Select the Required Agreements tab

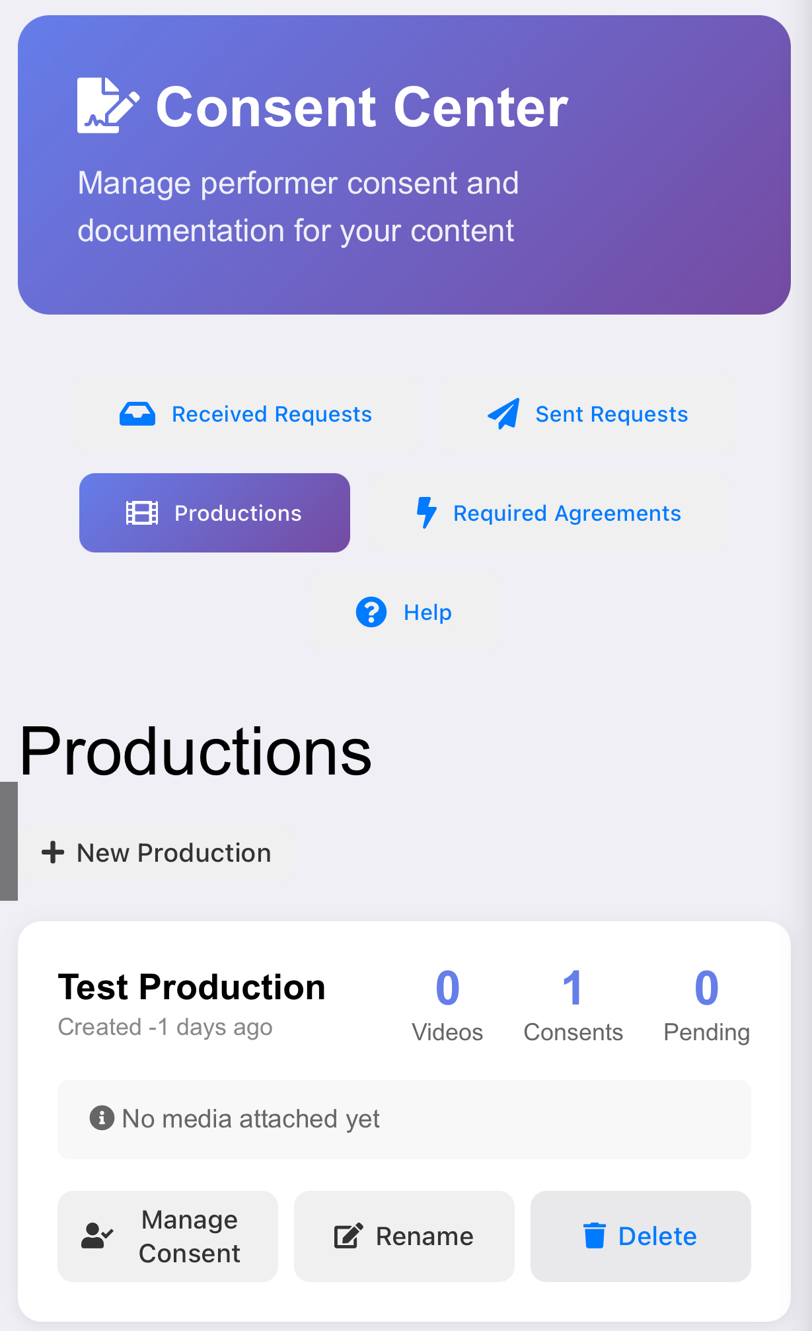point(549,513)
